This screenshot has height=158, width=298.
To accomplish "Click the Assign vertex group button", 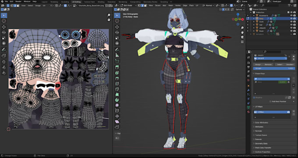I will click(x=258, y=65).
